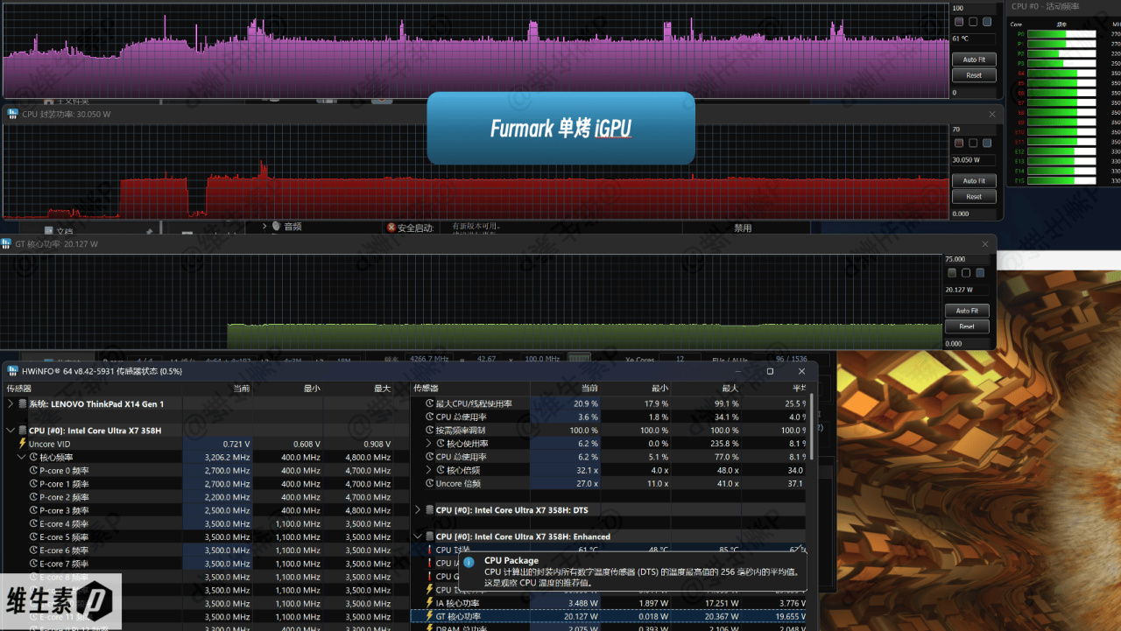
Task: Select the 传感器 column header in right pane
Action: [x=426, y=388]
